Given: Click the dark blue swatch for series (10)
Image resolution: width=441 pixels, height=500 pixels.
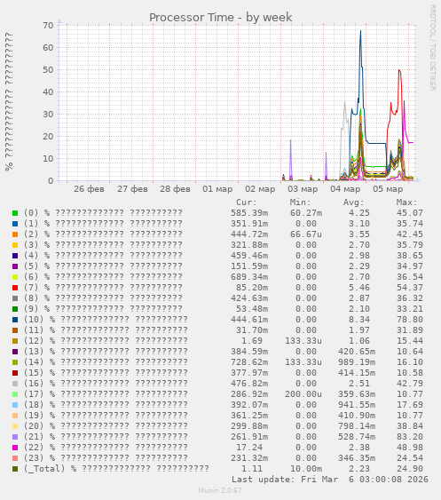Looking at the screenshot, I should [x=15, y=320].
